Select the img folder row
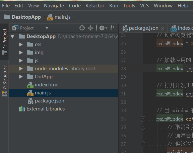Image resolution: width=193 pixels, height=153 pixels. [64, 53]
